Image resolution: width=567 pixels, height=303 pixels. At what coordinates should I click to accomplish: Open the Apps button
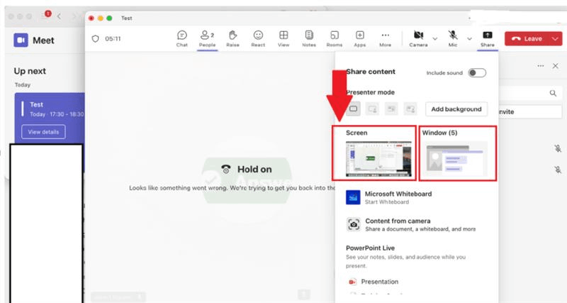[x=360, y=39]
